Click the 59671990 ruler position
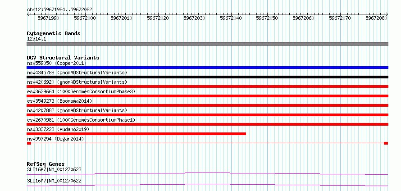The width and height of the screenshot is (401, 191). [48, 18]
